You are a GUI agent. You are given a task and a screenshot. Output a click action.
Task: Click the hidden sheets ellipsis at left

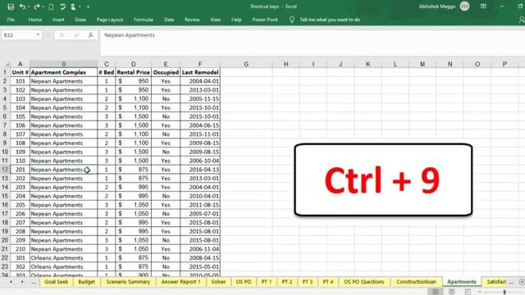tap(34, 282)
